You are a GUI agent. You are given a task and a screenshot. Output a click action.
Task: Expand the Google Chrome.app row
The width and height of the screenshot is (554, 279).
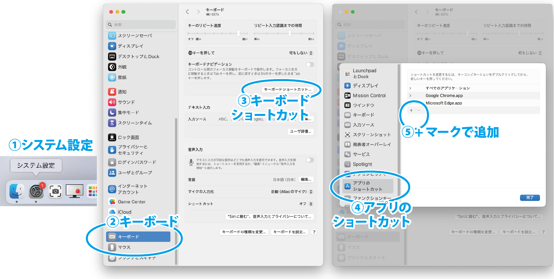coord(410,96)
